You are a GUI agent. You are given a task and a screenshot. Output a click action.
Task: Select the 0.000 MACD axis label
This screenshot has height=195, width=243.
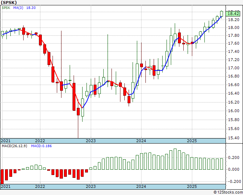234,169
